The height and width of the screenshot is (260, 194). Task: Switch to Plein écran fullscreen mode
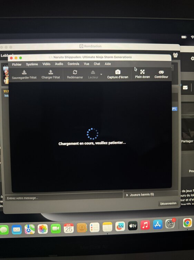coord(142,74)
